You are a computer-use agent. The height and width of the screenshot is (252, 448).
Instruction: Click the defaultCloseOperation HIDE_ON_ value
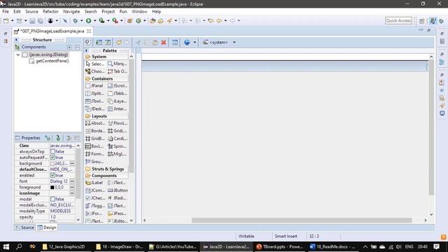[61, 169]
